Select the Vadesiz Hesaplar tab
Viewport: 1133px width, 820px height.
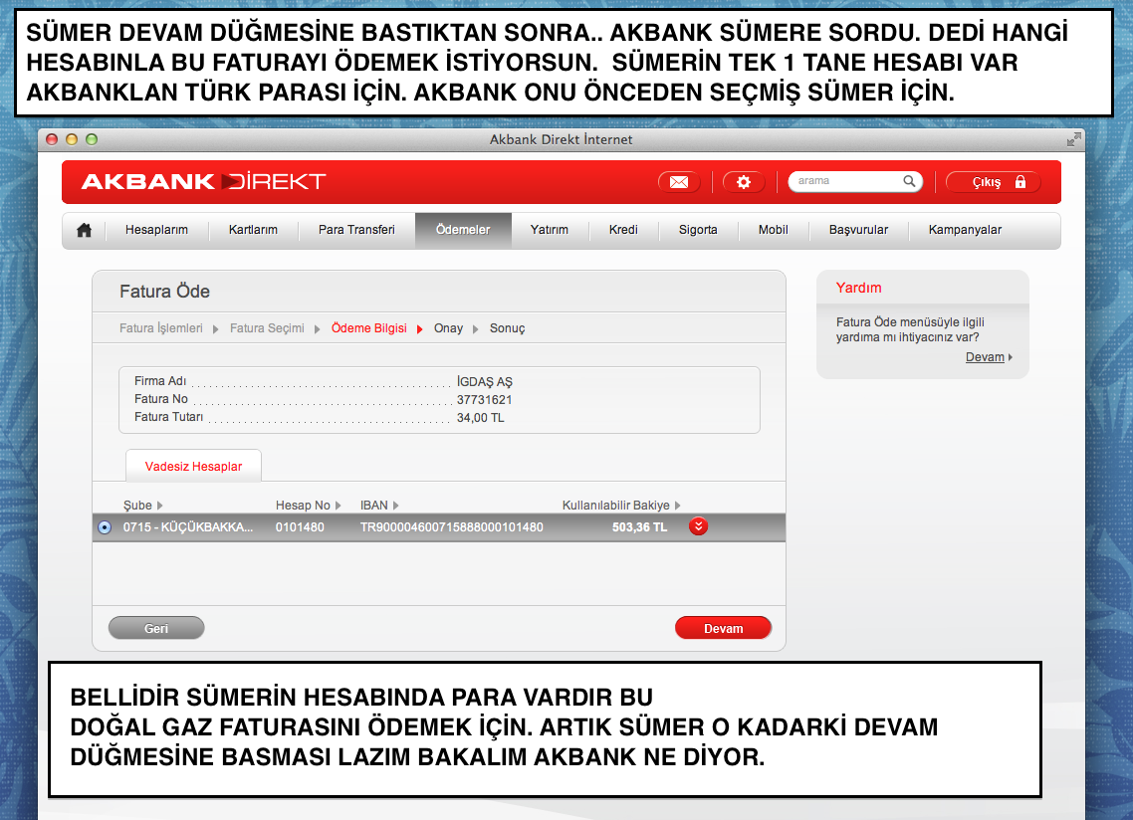[x=194, y=466]
